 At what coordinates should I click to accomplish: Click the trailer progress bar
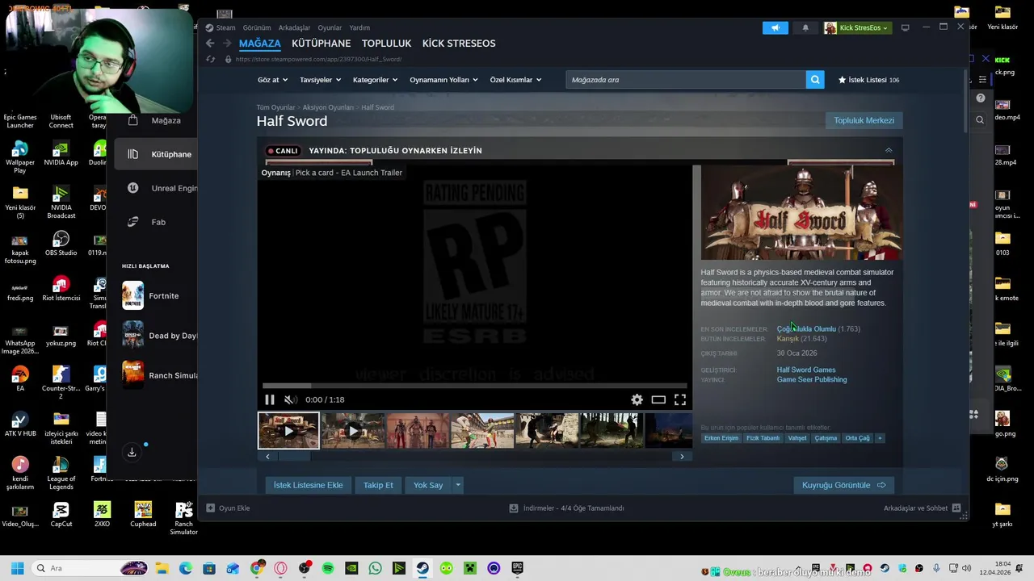point(475,386)
